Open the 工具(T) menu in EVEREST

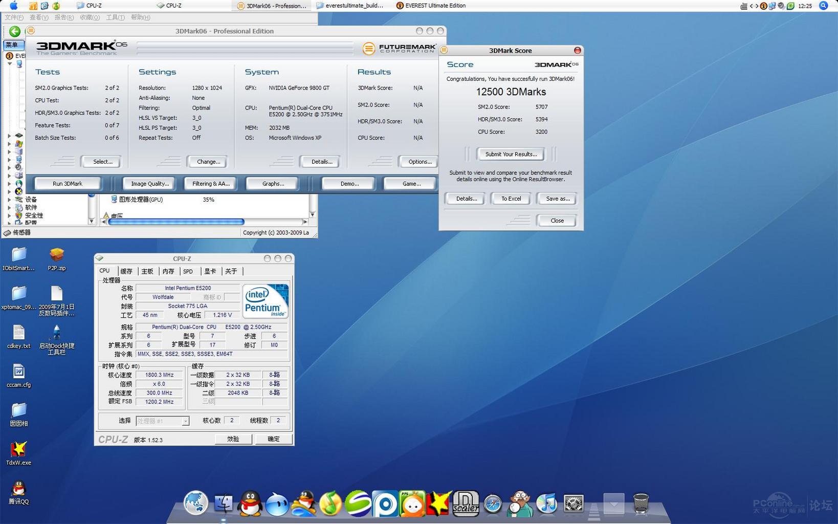tap(115, 17)
